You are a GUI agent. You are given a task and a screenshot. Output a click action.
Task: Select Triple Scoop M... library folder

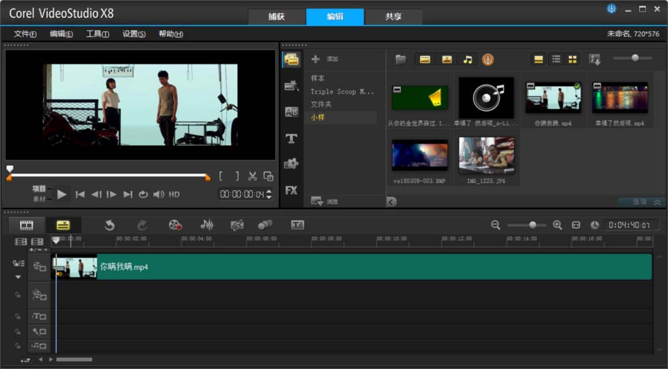coord(341,92)
